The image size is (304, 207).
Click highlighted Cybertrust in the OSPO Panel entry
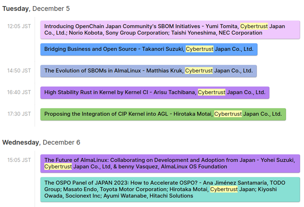click(x=224, y=189)
